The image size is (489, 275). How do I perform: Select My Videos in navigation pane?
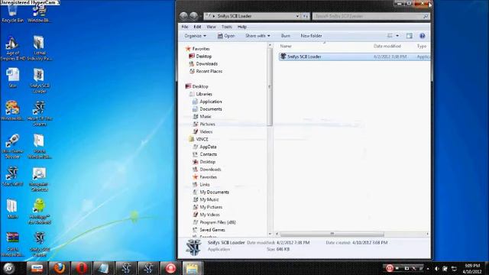(206, 215)
